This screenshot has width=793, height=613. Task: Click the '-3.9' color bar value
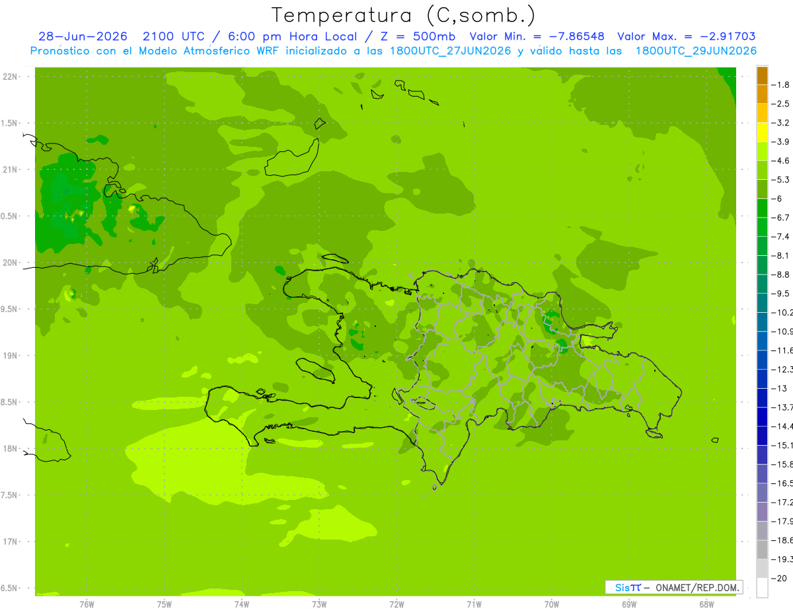pyautogui.click(x=780, y=142)
